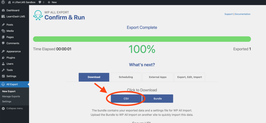
Task: Click the WP All Export octopus logo
Action: (x=37, y=15)
